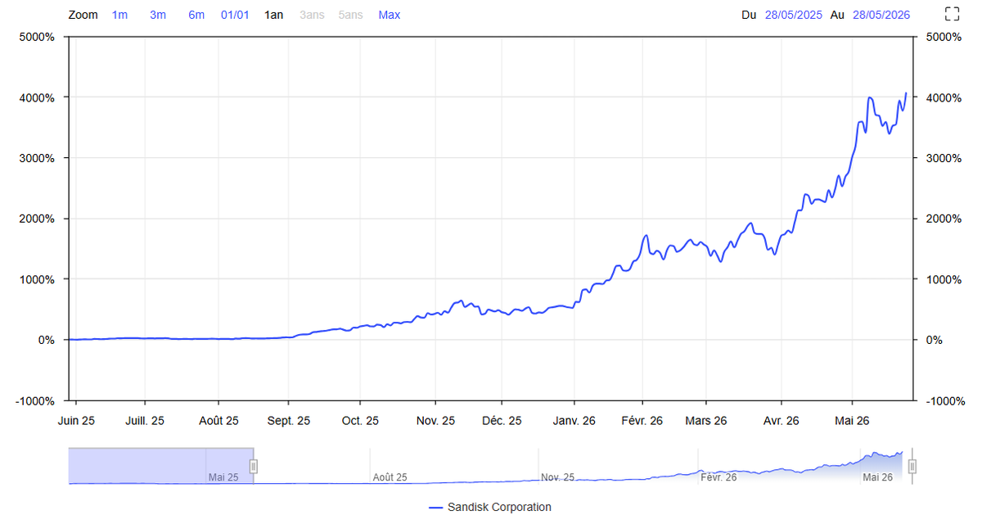
Task: Click the Juin 25 x-axis label
Action: pyautogui.click(x=76, y=421)
